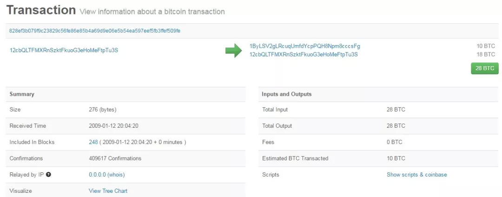502x197 pixels.
Task: Open block 248 link
Action: 93,142
